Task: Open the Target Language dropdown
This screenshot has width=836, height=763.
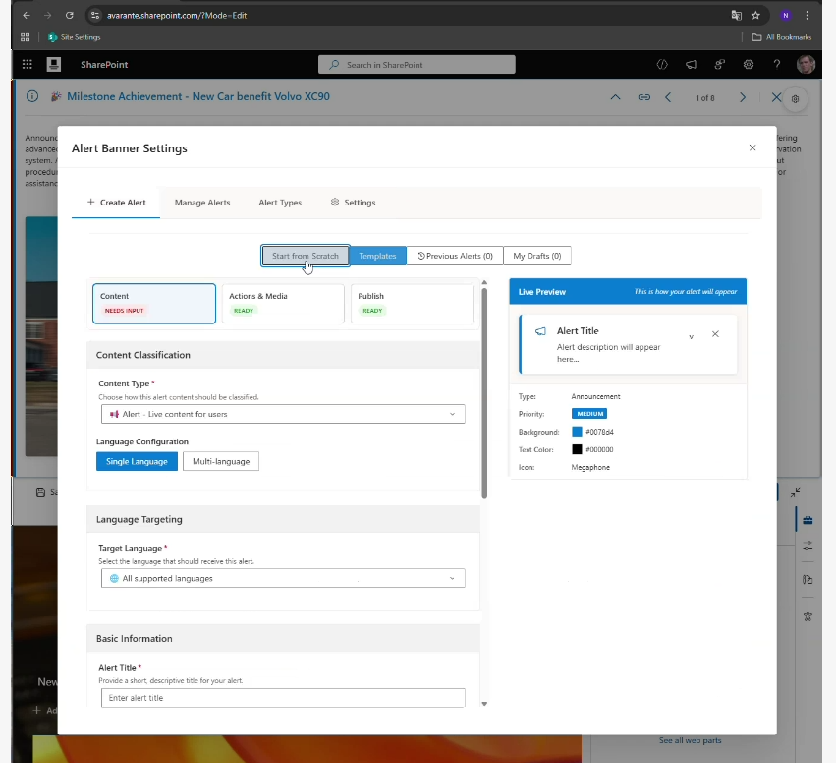Action: pos(283,578)
